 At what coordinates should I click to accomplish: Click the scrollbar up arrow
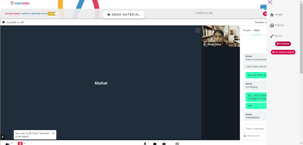click(x=301, y=1)
